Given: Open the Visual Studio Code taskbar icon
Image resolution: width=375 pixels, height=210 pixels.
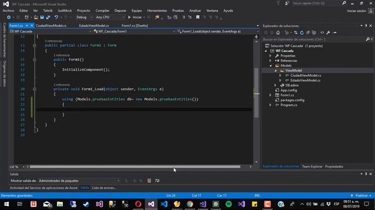Looking at the screenshot, I should 164,204.
